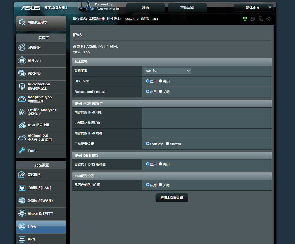295x244 pixels.
Task: Click the Tools wrench icon
Action: tap(22, 151)
